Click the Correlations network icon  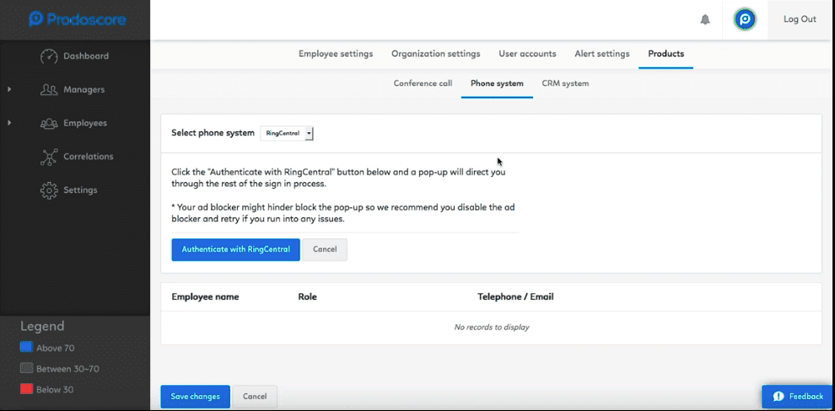coord(49,157)
